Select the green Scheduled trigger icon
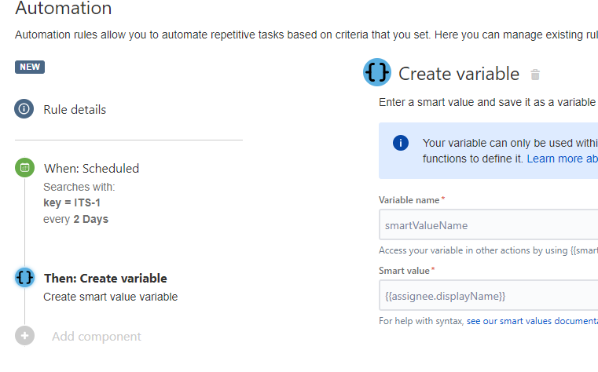Screen dimensions: 598x372 [x=25, y=167]
